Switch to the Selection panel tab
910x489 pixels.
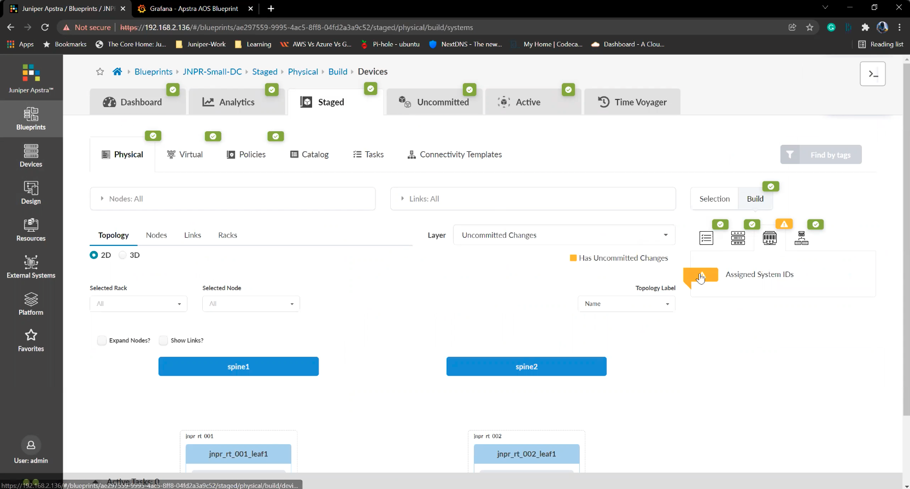point(714,199)
